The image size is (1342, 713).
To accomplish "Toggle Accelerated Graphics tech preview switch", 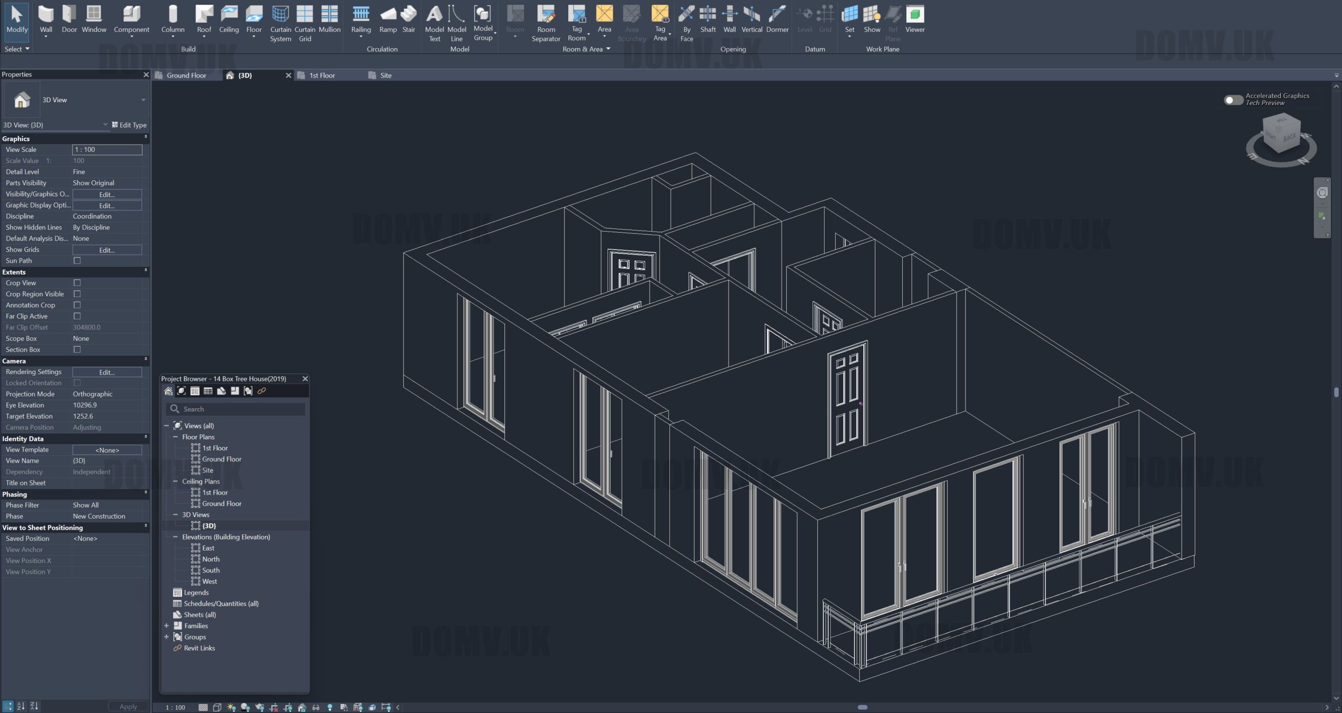I will pos(1233,100).
